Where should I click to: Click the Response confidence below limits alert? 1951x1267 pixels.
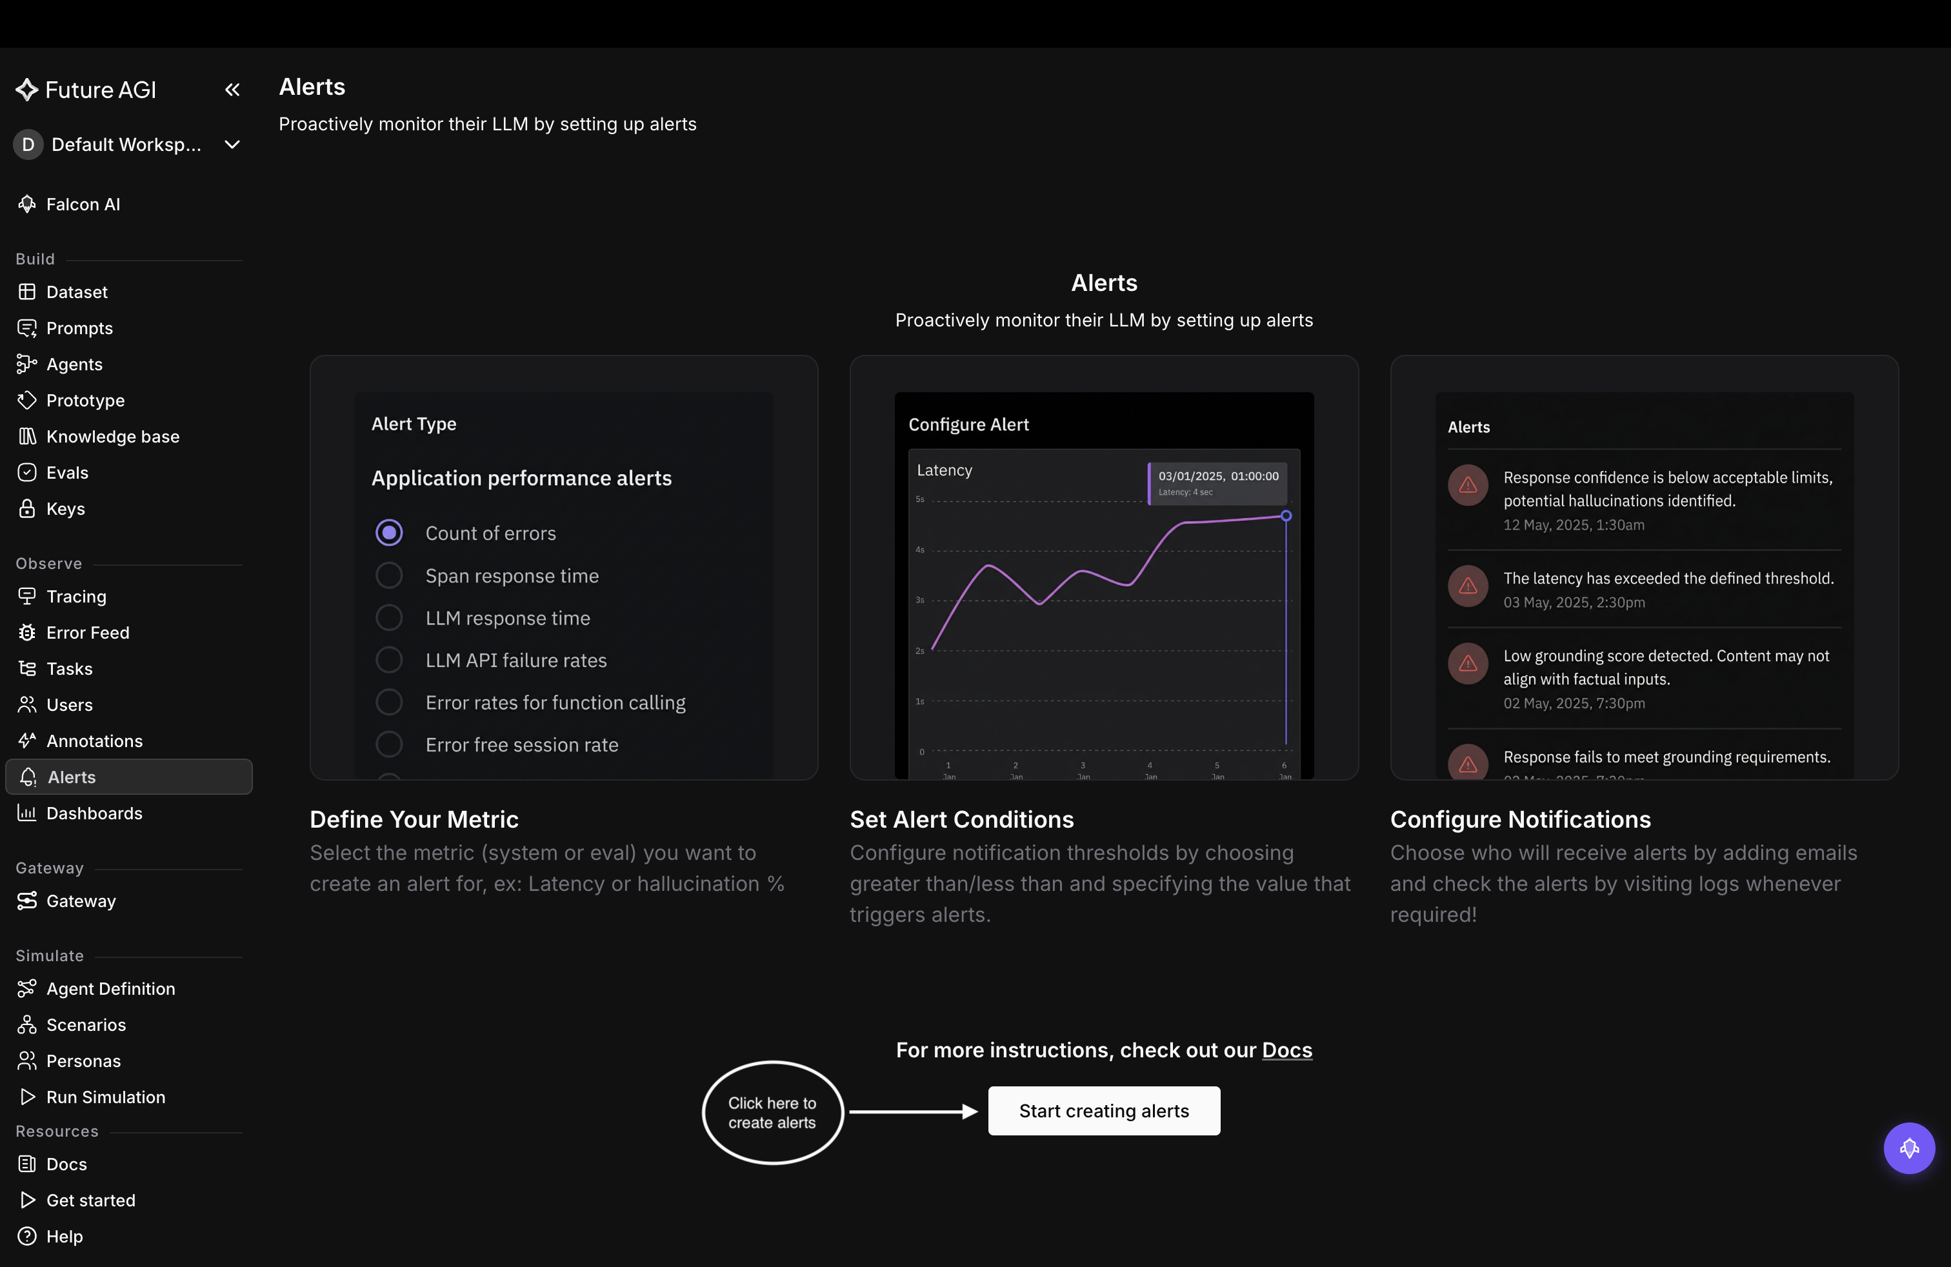pos(1644,500)
